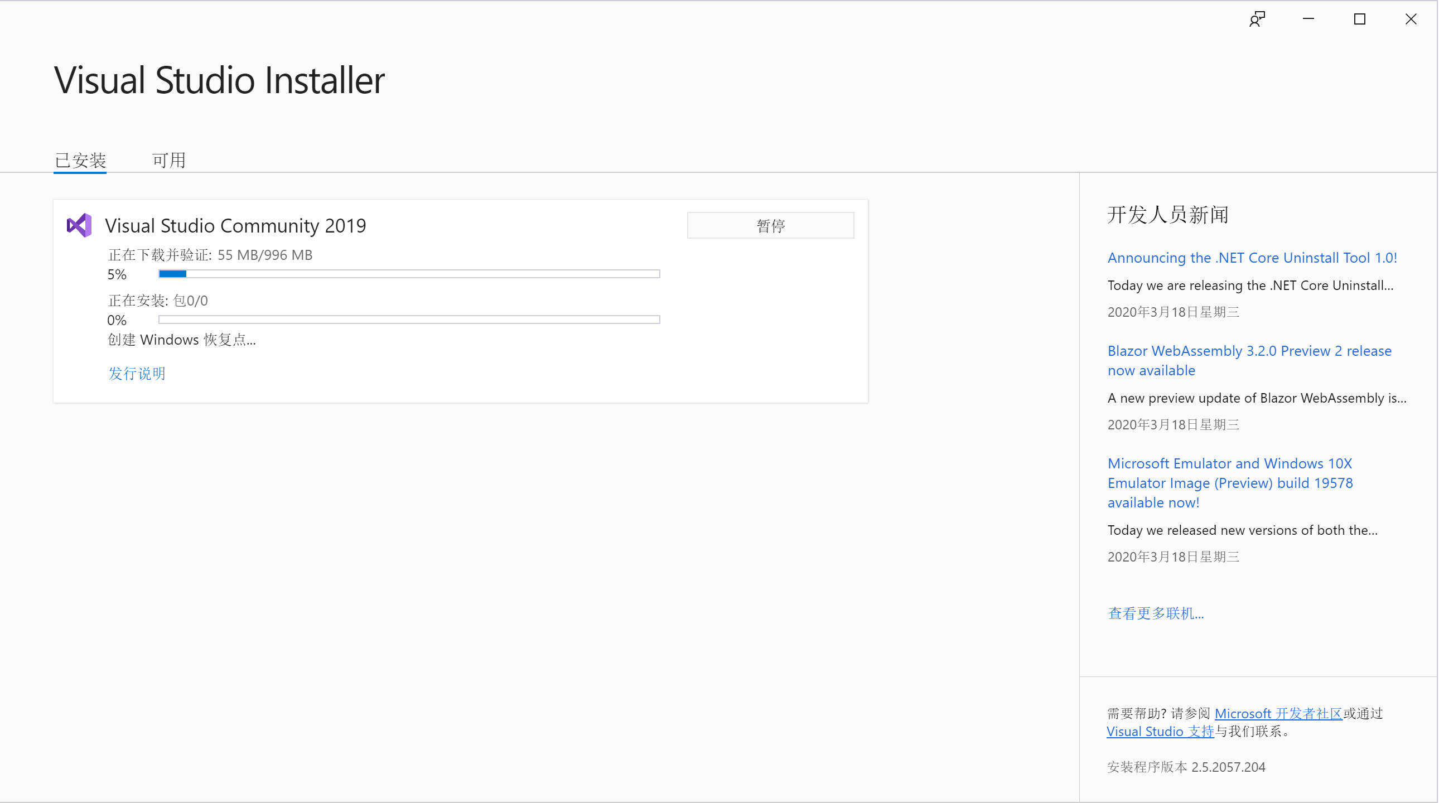
Task: Close the Visual Studio Installer window
Action: coord(1411,19)
